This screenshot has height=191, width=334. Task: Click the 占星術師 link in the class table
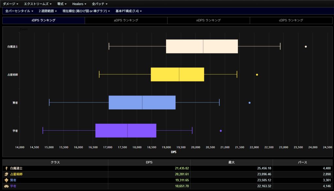(x=16, y=174)
